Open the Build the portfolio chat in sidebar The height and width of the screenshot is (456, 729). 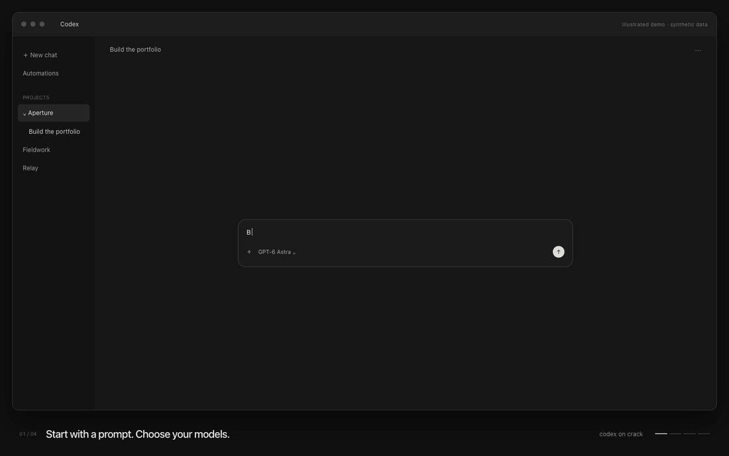click(54, 131)
